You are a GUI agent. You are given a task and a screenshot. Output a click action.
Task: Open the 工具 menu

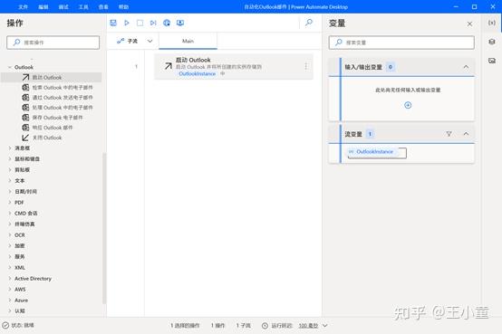point(83,6)
